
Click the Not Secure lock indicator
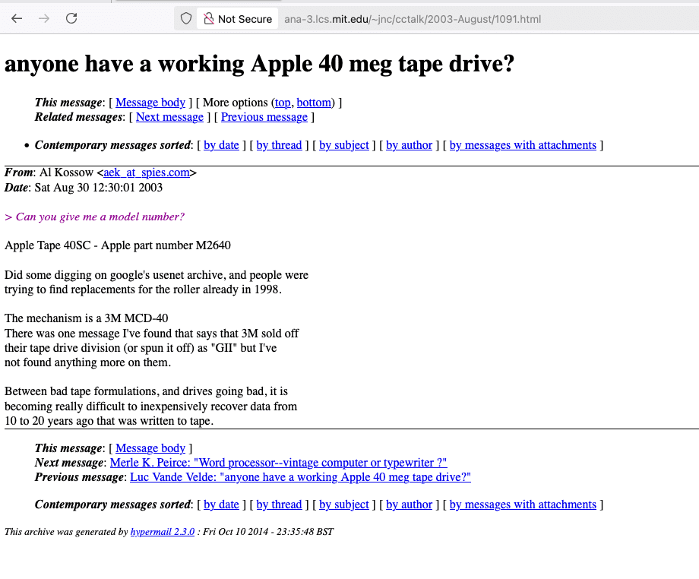(x=238, y=19)
